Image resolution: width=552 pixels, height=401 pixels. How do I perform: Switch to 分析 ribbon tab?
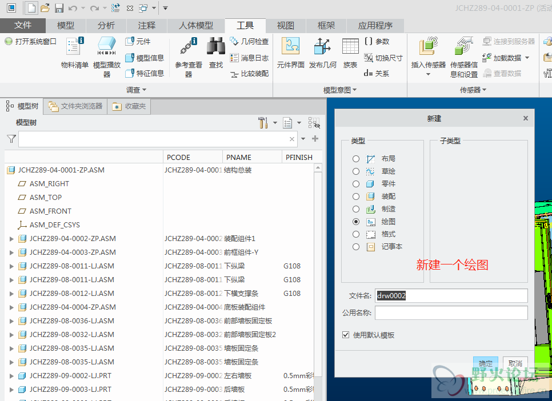click(106, 25)
